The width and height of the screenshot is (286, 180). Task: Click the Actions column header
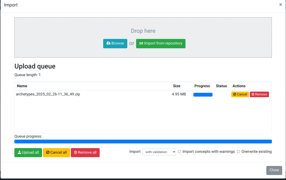click(x=239, y=86)
